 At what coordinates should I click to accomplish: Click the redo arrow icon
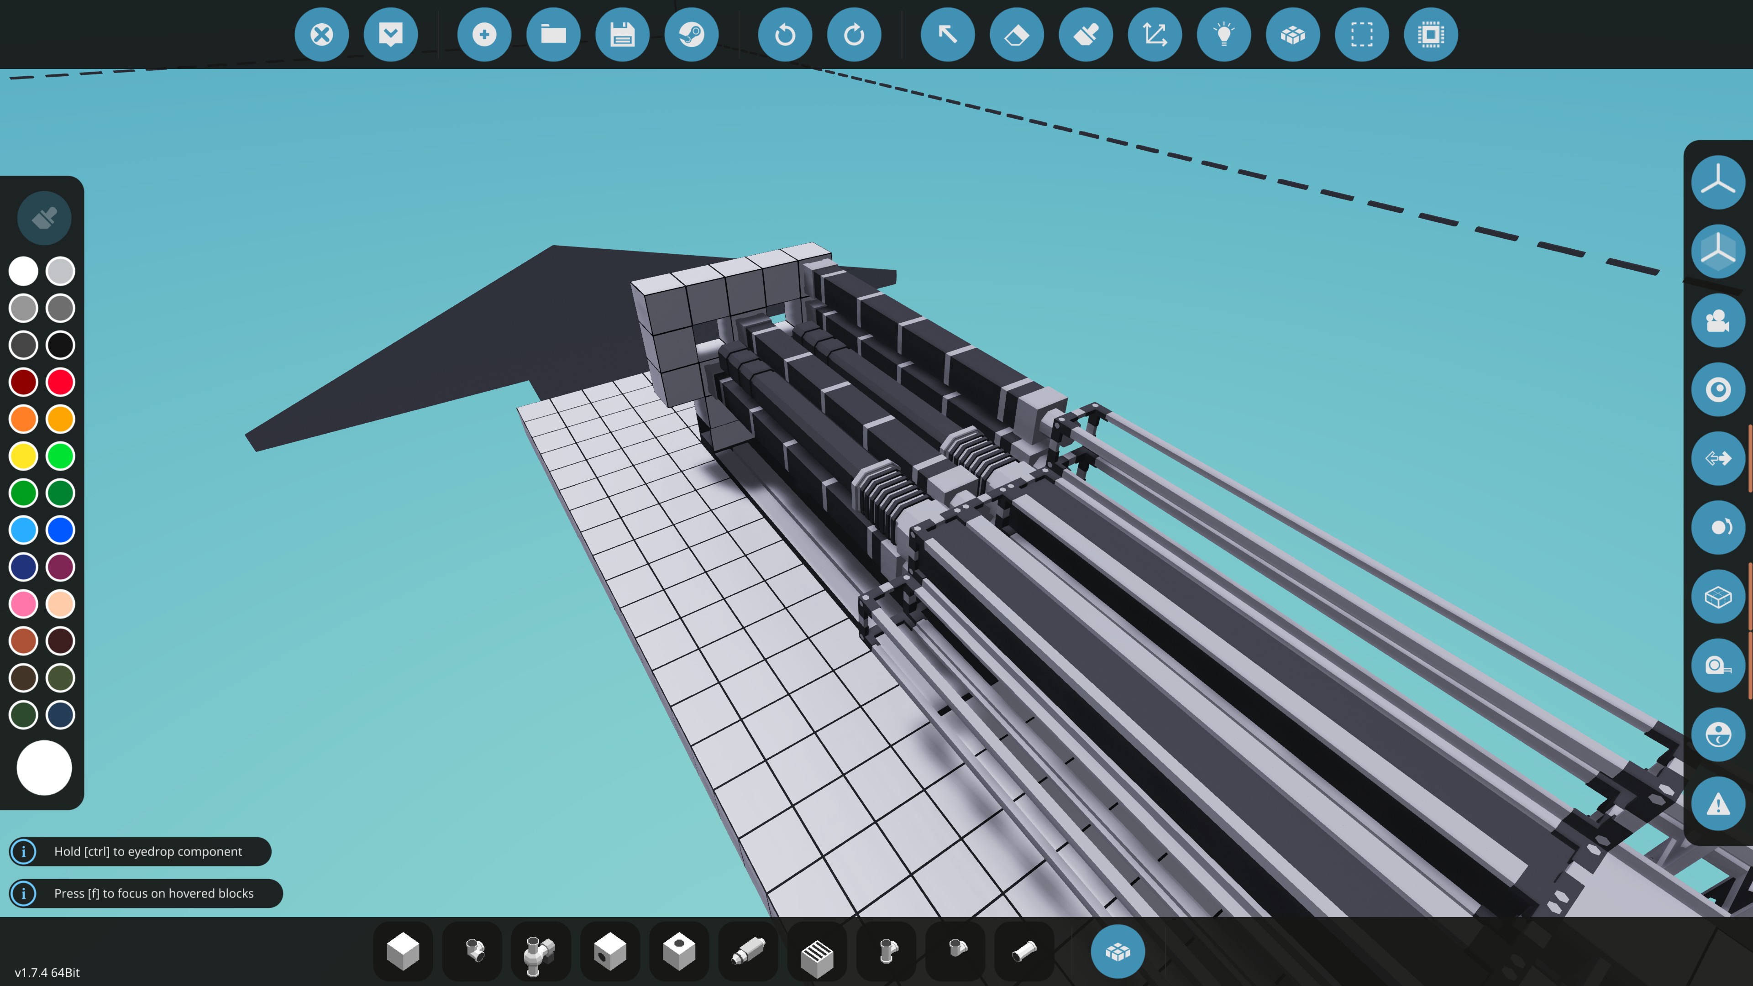point(854,35)
